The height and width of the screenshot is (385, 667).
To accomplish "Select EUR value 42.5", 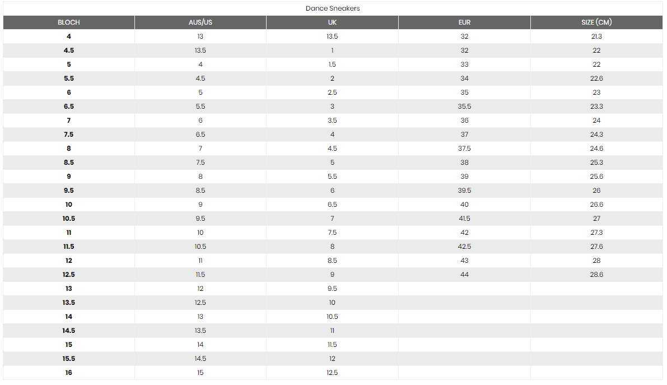I will tap(464, 247).
